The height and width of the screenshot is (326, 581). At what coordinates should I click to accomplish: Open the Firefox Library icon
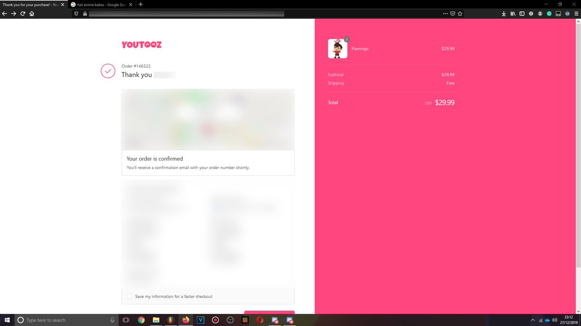coord(513,14)
